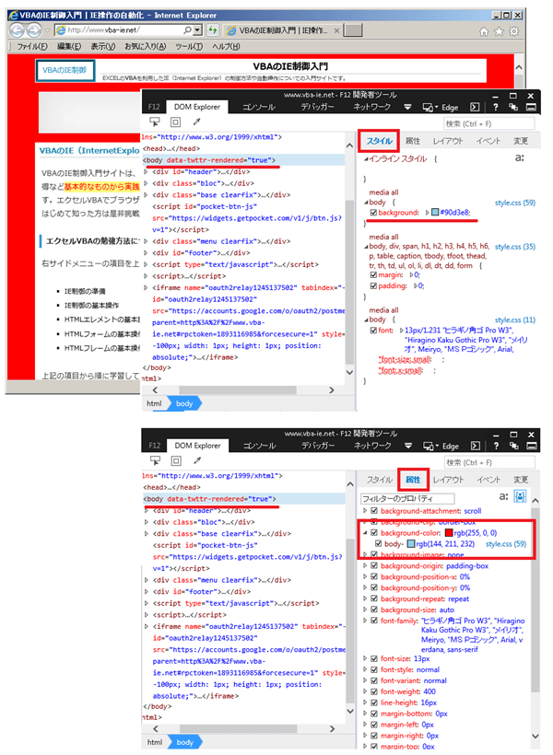
Task: Click #90d3e8 color swatch in upper styles
Action: pos(435,213)
